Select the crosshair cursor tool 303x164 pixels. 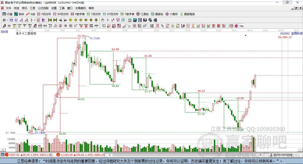point(108,20)
